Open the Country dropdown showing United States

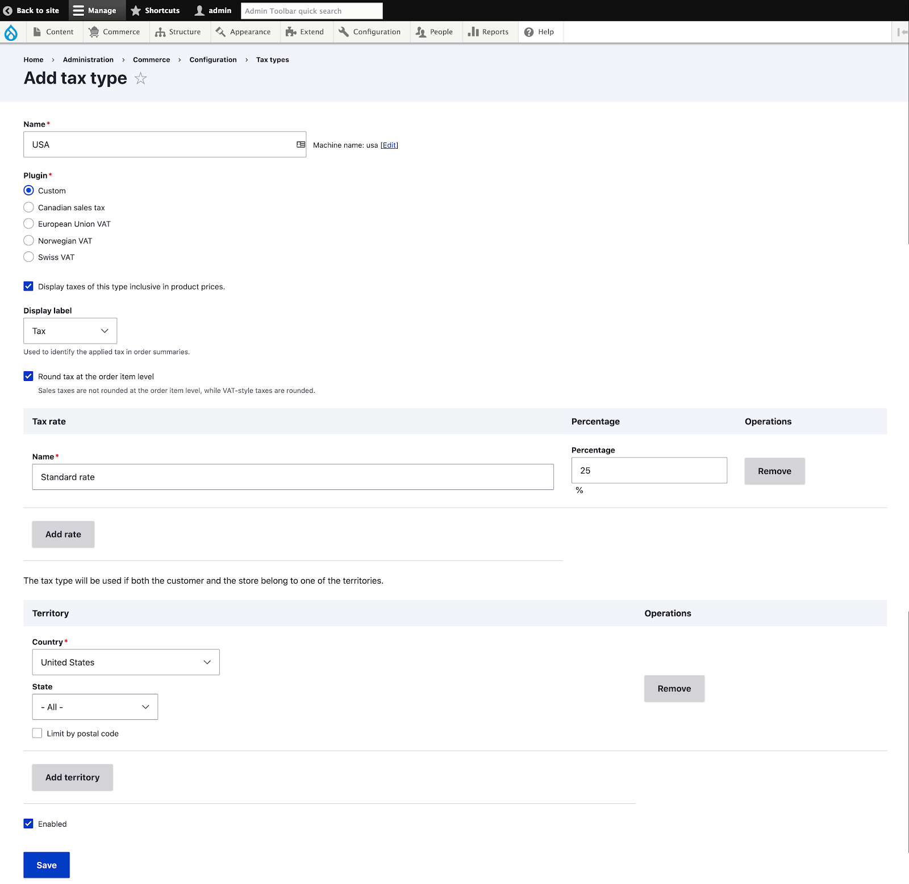click(126, 662)
